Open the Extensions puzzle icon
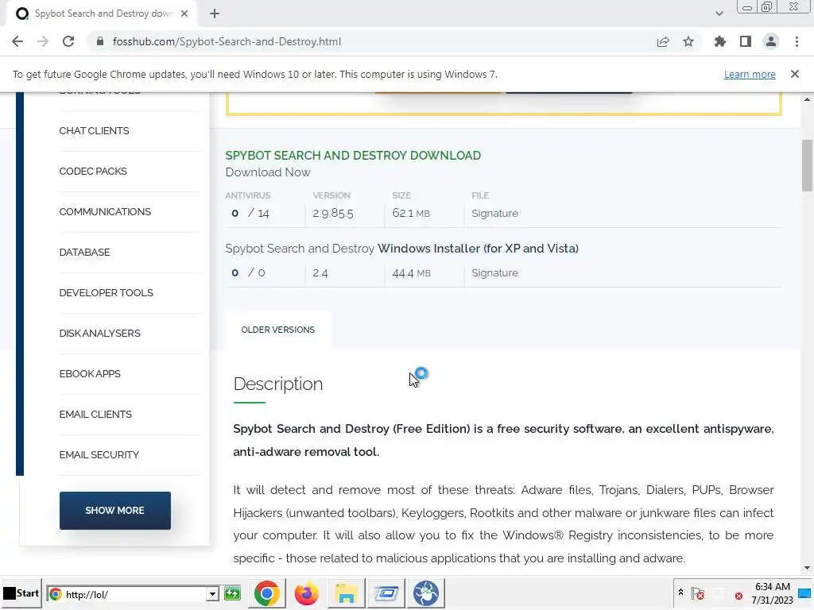Image resolution: width=814 pixels, height=610 pixels. pos(719,41)
